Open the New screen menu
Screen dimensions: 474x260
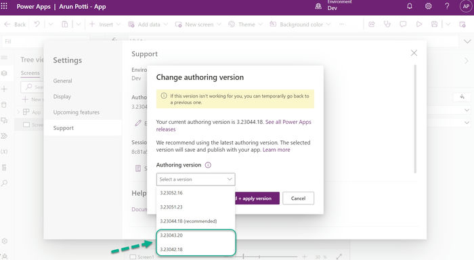(198, 24)
